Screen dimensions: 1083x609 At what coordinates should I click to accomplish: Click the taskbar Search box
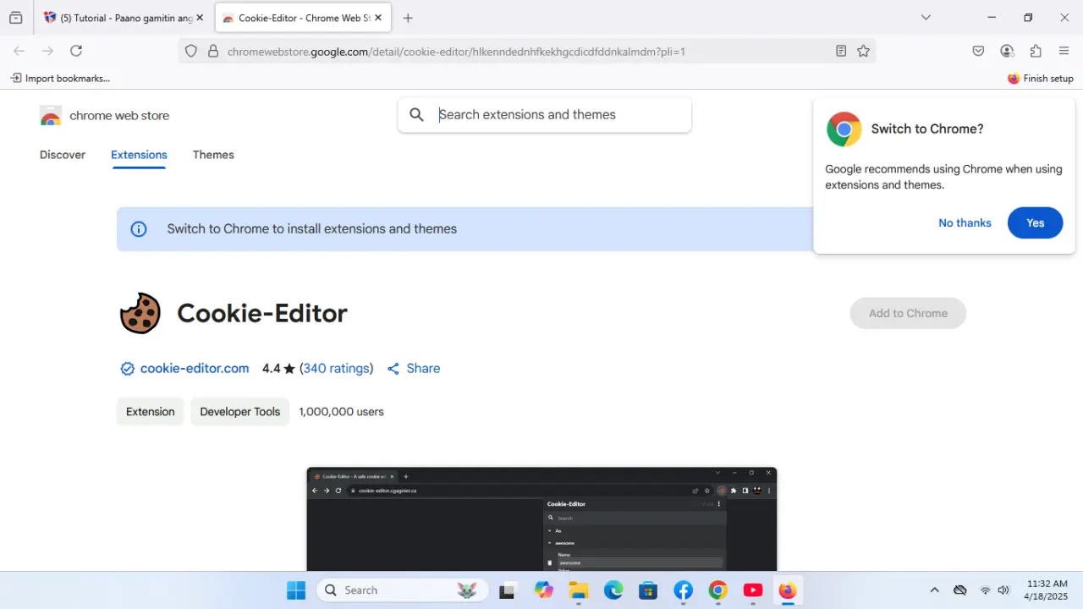point(403,590)
